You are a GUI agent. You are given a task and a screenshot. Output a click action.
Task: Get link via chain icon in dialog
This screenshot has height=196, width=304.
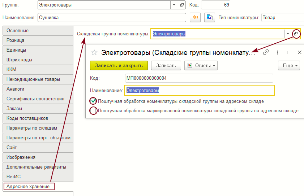(266, 52)
